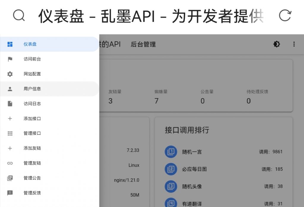Click the search icon in the address bar
This screenshot has width=304, height=207.
point(19,15)
